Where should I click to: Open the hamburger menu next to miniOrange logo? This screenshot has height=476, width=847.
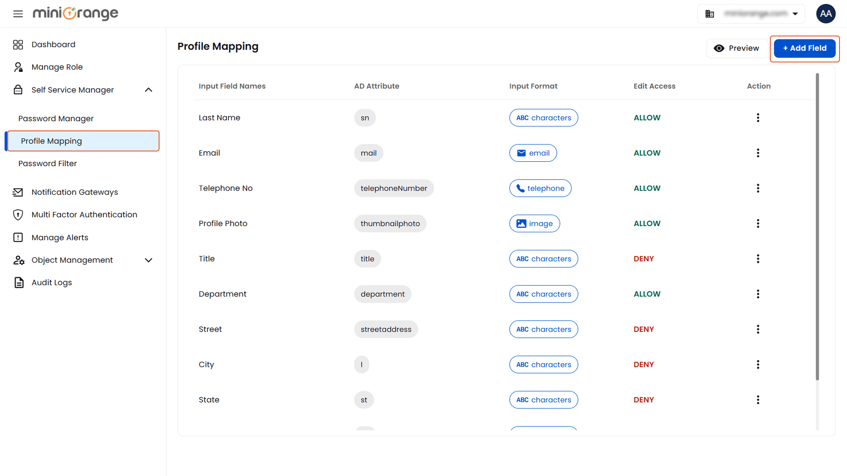[18, 14]
